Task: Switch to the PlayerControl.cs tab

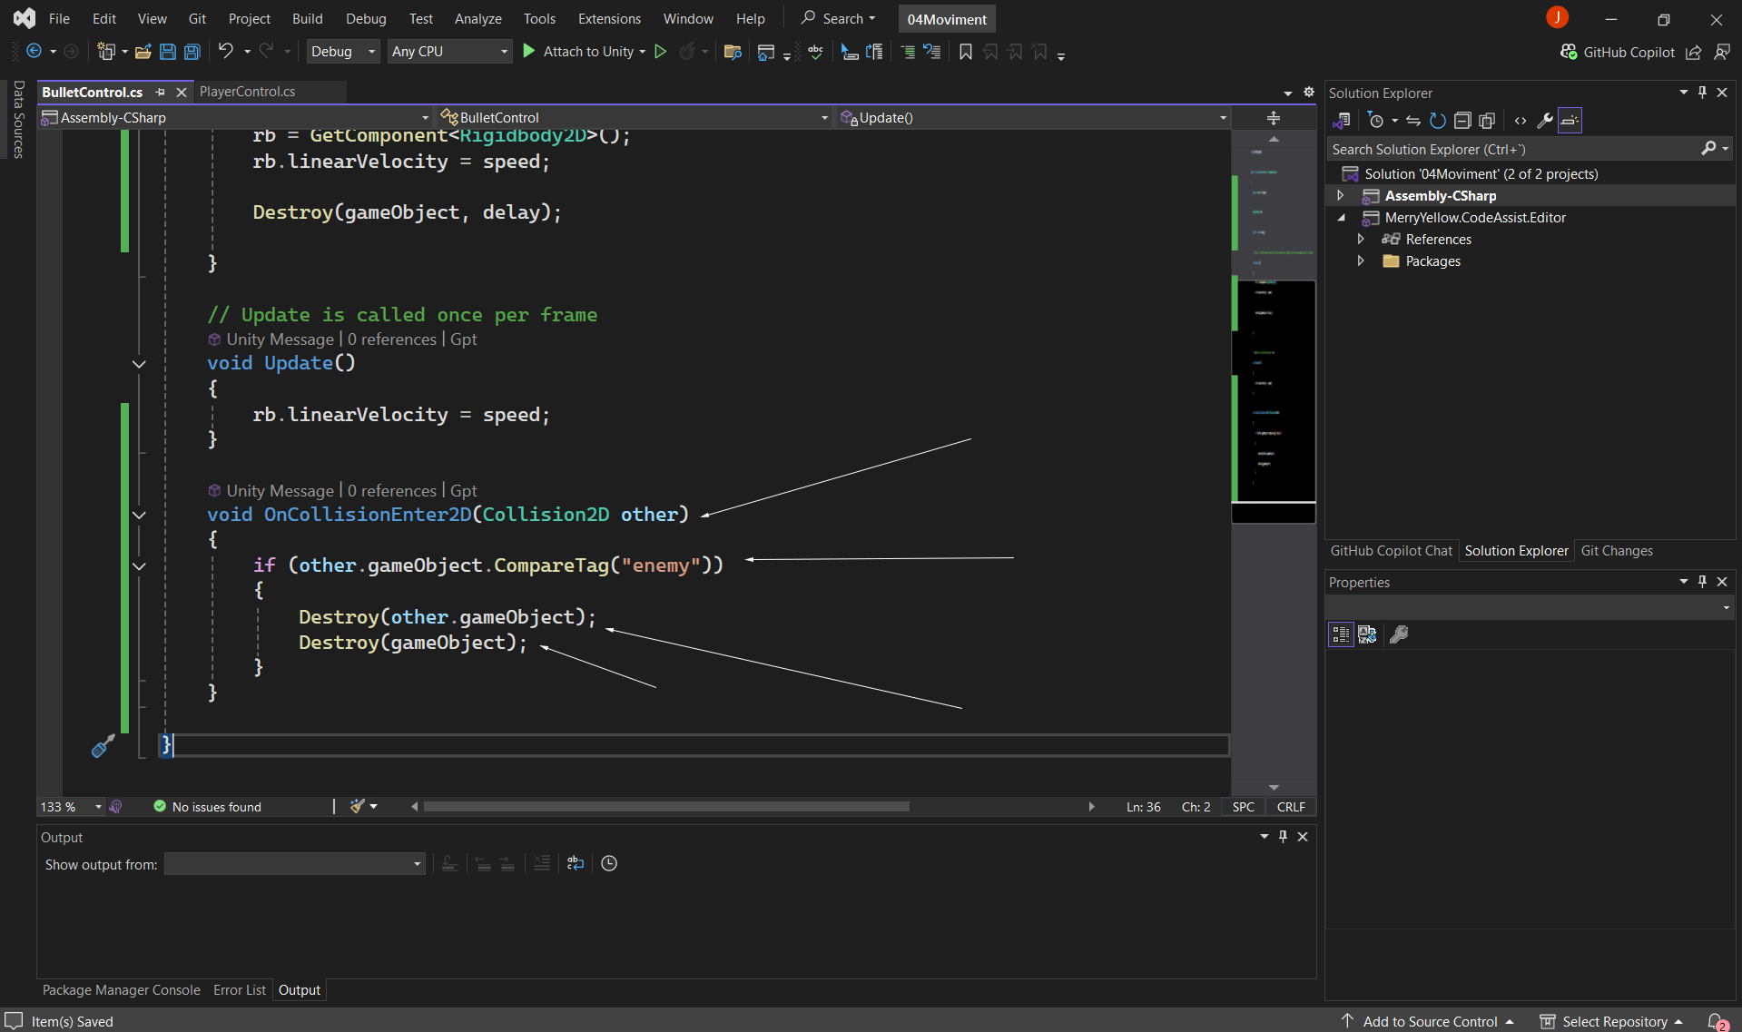Action: [247, 92]
